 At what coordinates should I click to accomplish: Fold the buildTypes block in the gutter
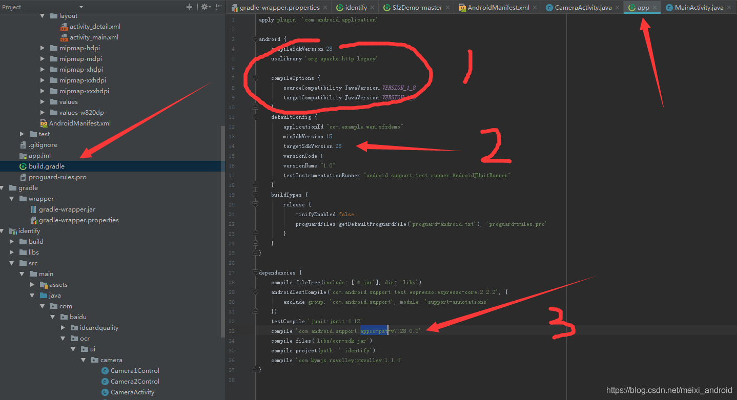pyautogui.click(x=255, y=195)
